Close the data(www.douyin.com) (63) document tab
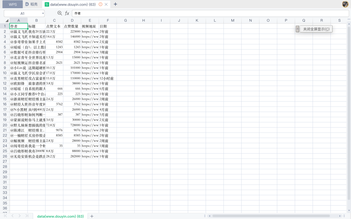This screenshot has height=219, width=351. [x=106, y=4]
